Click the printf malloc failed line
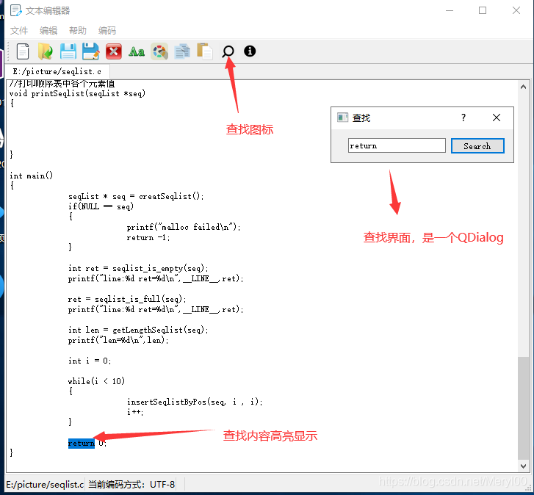Image resolution: width=534 pixels, height=495 pixels. (x=184, y=227)
